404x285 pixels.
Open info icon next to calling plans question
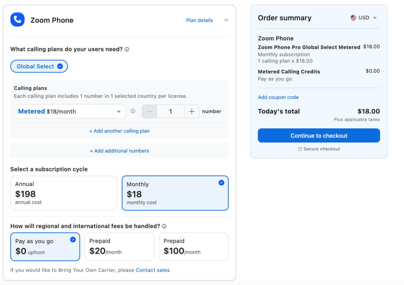point(127,49)
